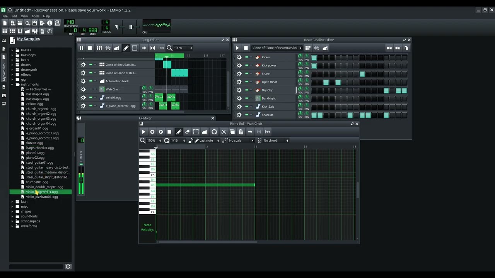Collapse the instruments folder in My Samples
This screenshot has height=278, width=495.
tap(12, 84)
